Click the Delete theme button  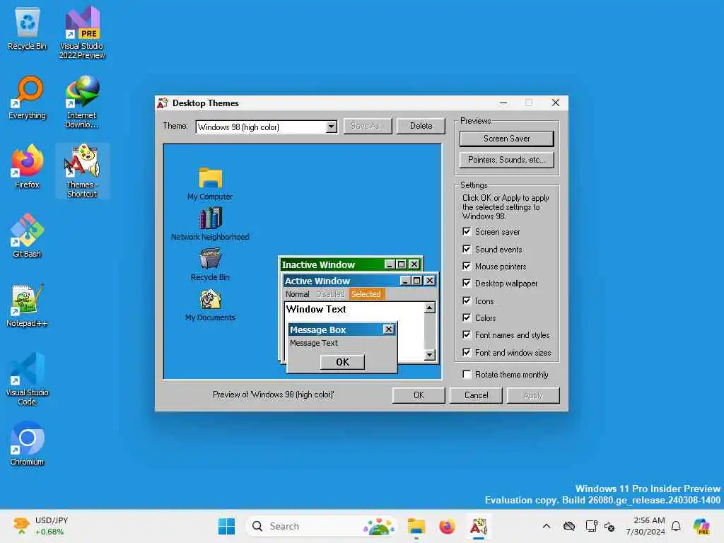421,126
